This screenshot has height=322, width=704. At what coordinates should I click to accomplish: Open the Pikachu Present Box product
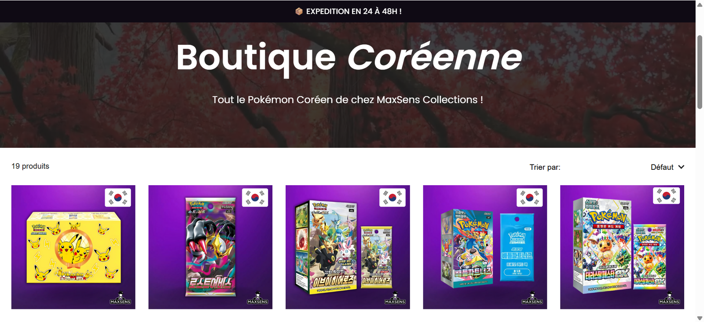[x=73, y=247]
